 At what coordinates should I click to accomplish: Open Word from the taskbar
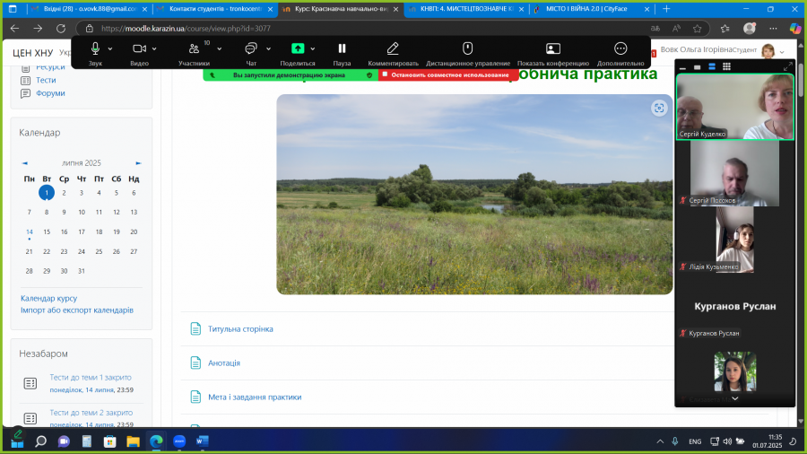pos(202,441)
